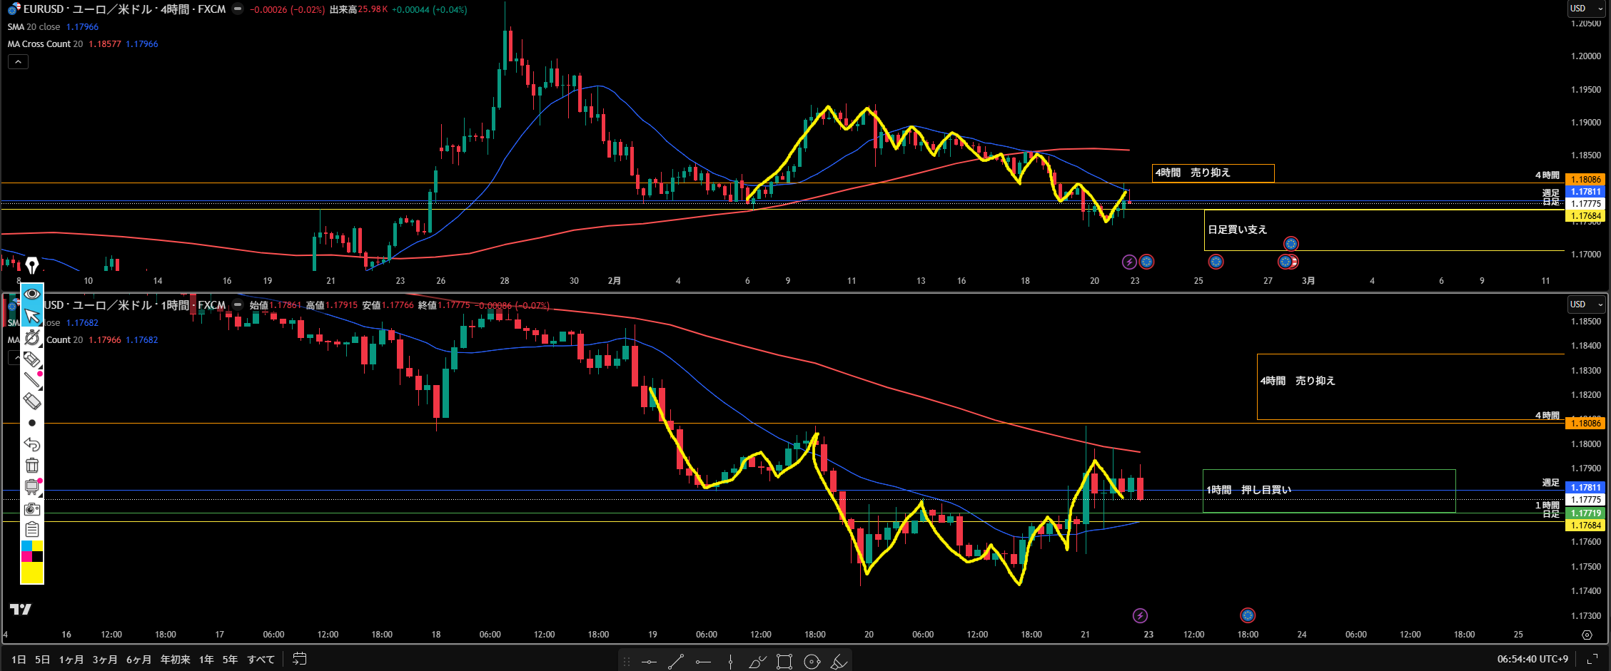Select the vertical line tool
1611x671 pixels.
coord(730,662)
